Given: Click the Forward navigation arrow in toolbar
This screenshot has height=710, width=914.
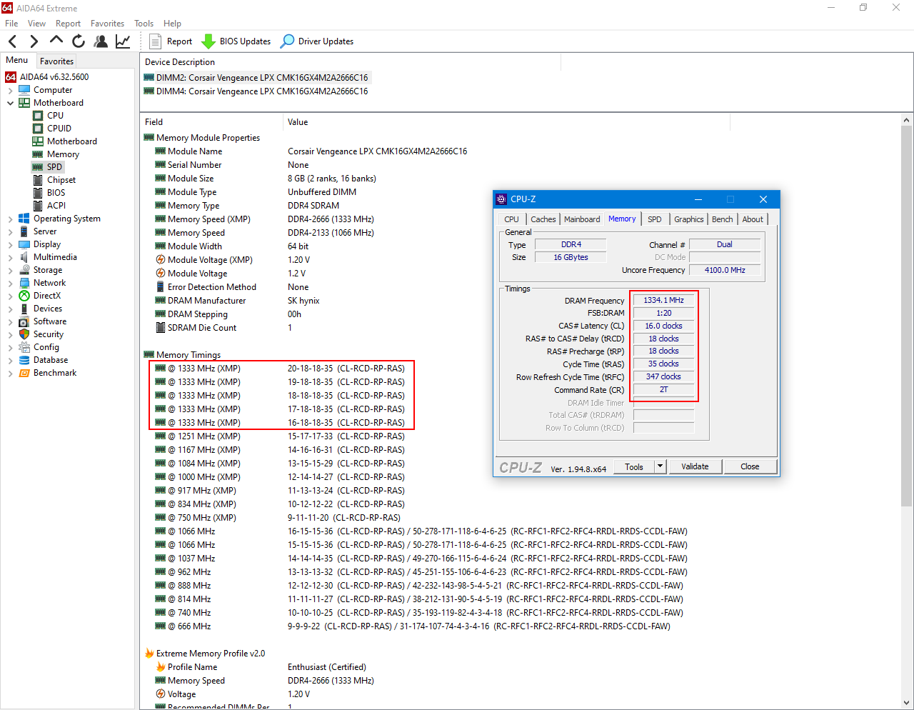Looking at the screenshot, I should click(34, 41).
